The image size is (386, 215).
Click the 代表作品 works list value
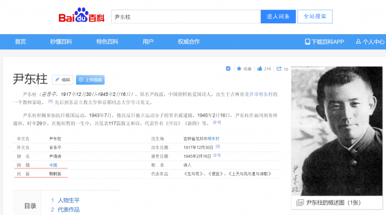pos(228,174)
